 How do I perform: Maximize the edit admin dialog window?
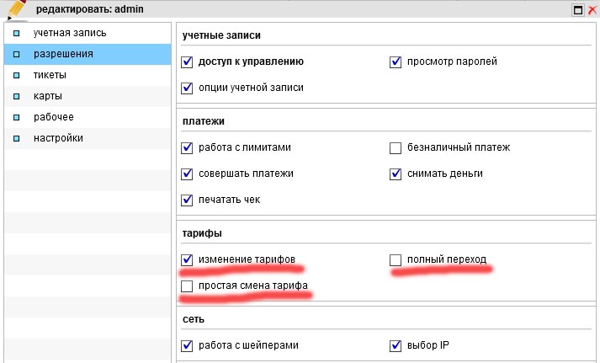pyautogui.click(x=578, y=10)
